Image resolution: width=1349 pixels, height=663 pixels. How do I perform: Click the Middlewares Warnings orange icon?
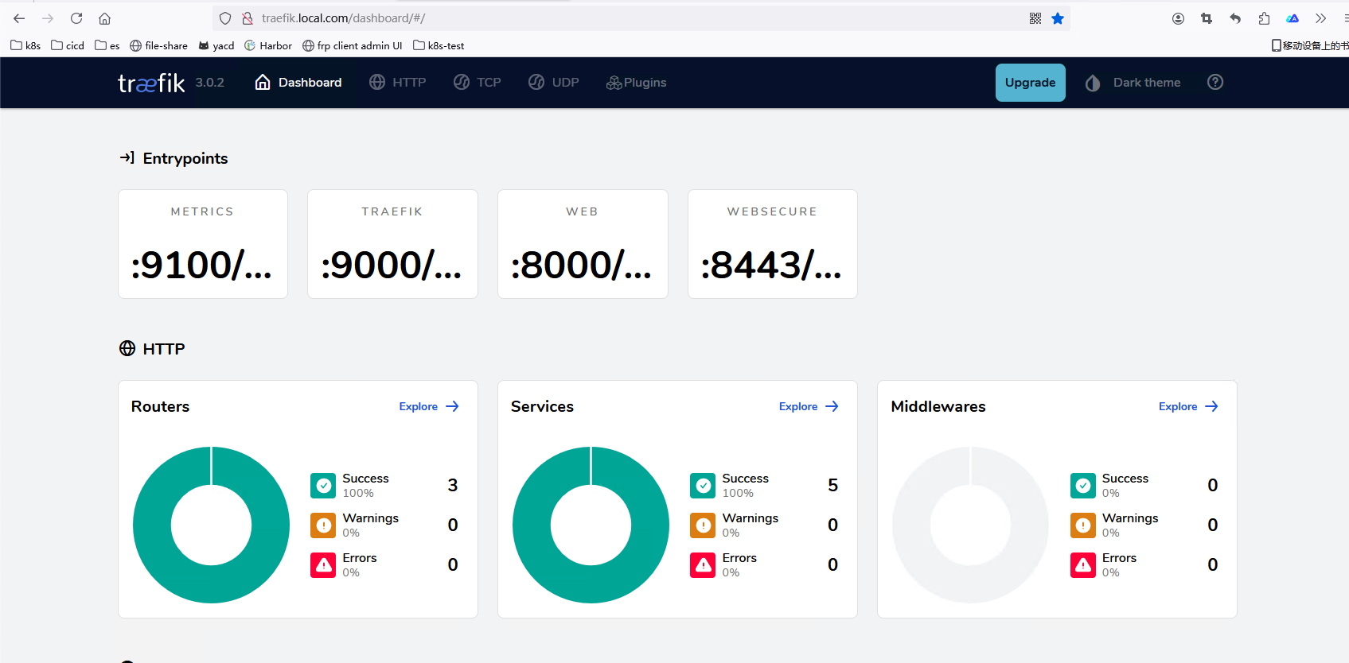[1083, 525]
